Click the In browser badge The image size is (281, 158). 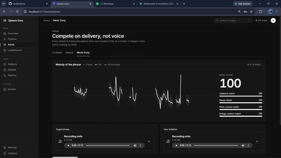(x=254, y=65)
